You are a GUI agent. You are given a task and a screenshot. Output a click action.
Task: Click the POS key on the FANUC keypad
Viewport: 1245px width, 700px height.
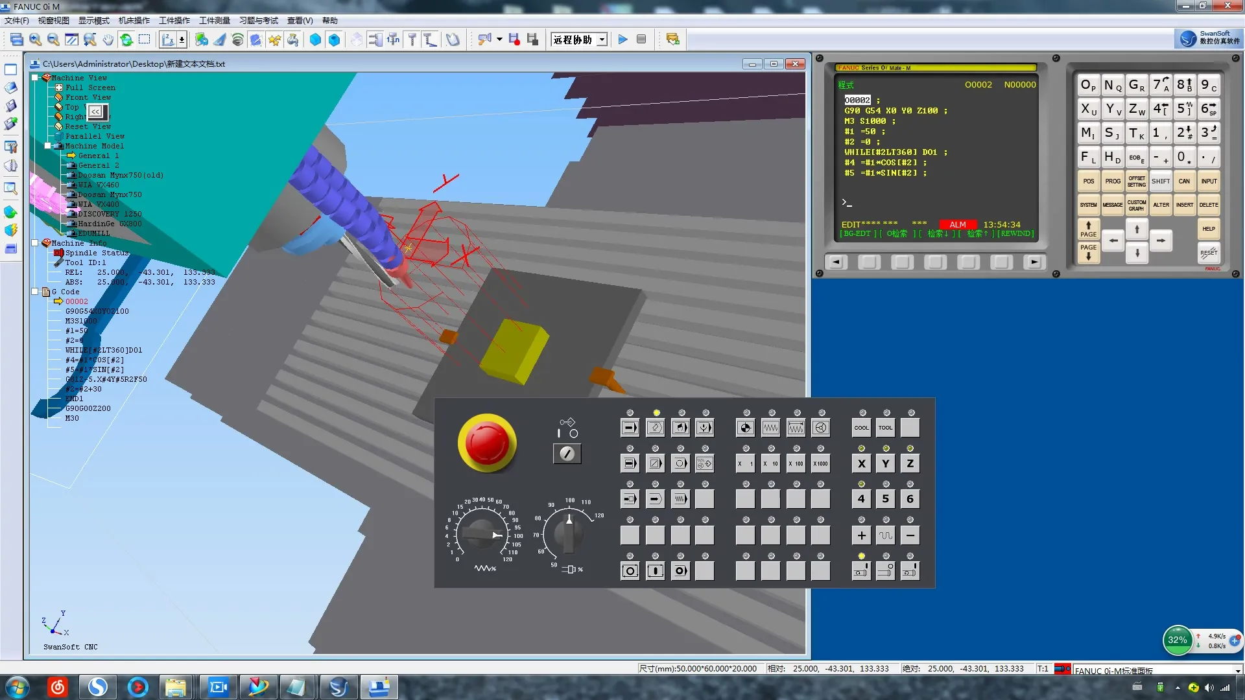(x=1088, y=181)
